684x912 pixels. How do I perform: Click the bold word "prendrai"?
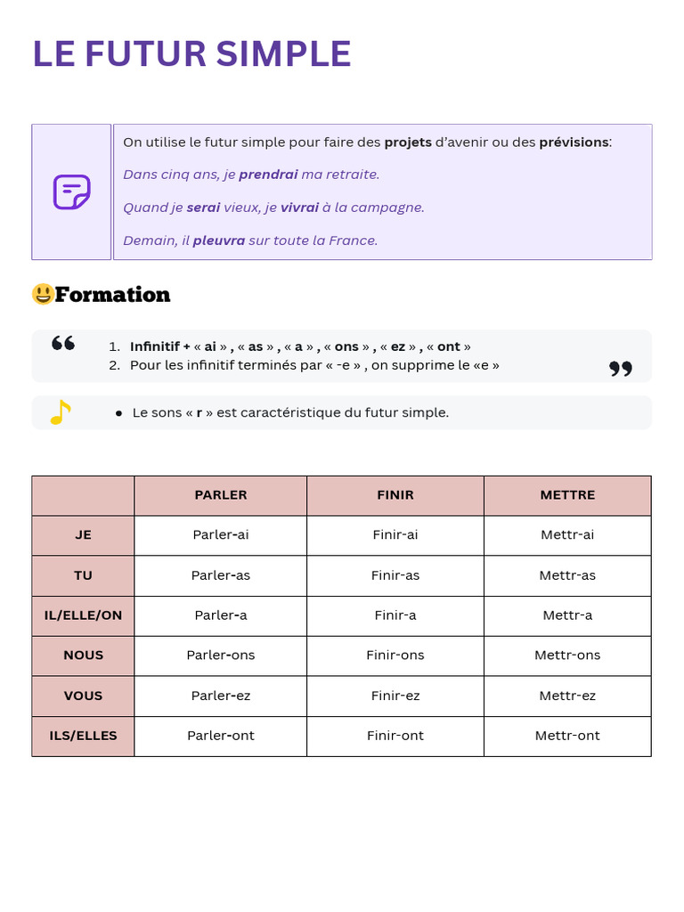[x=268, y=175]
